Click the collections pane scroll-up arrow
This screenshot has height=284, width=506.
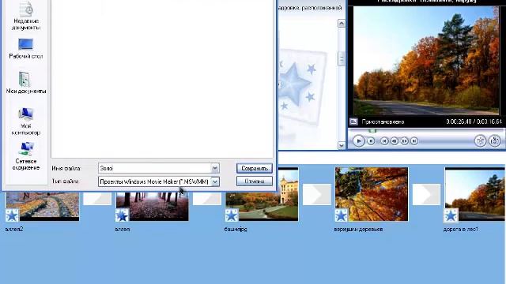coord(342,23)
